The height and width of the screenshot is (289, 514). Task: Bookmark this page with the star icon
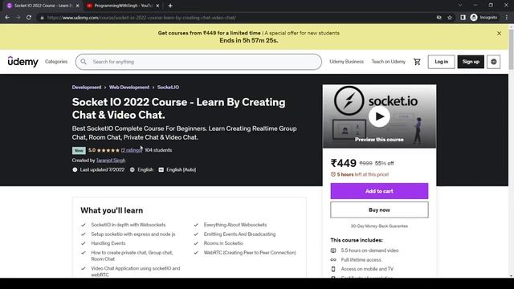(450, 18)
